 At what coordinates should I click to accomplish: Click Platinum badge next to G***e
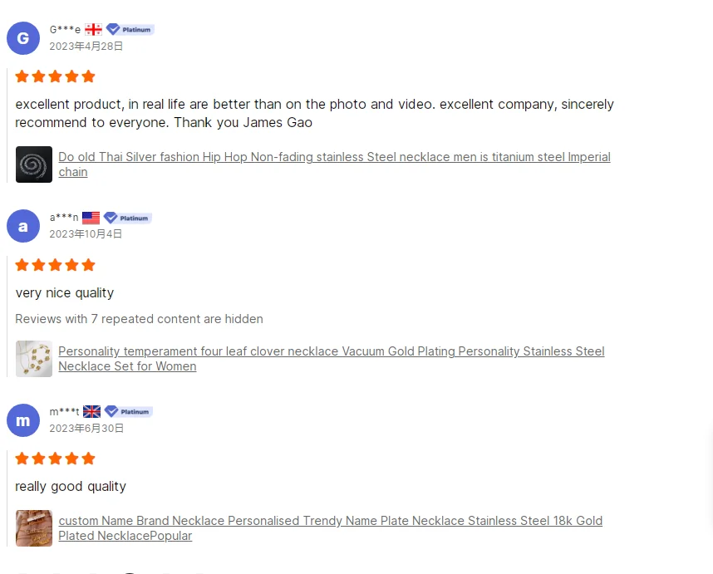click(x=130, y=30)
